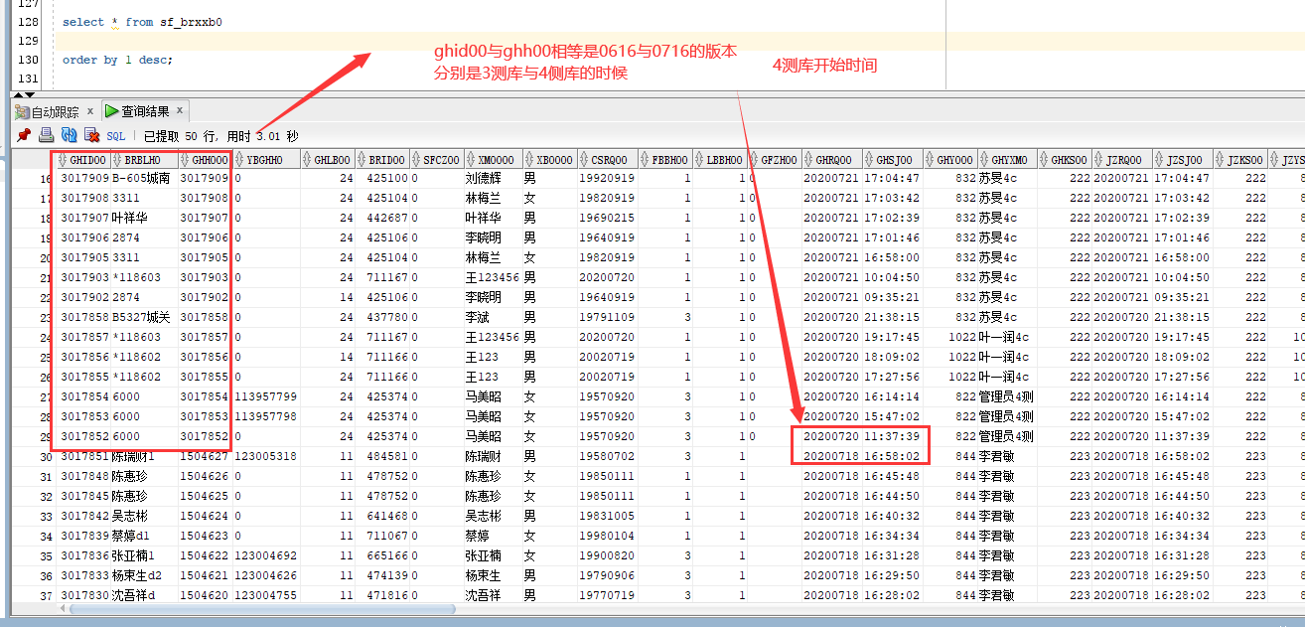
Task: Switch to the 自动跟踪 tab
Action: [x=54, y=111]
